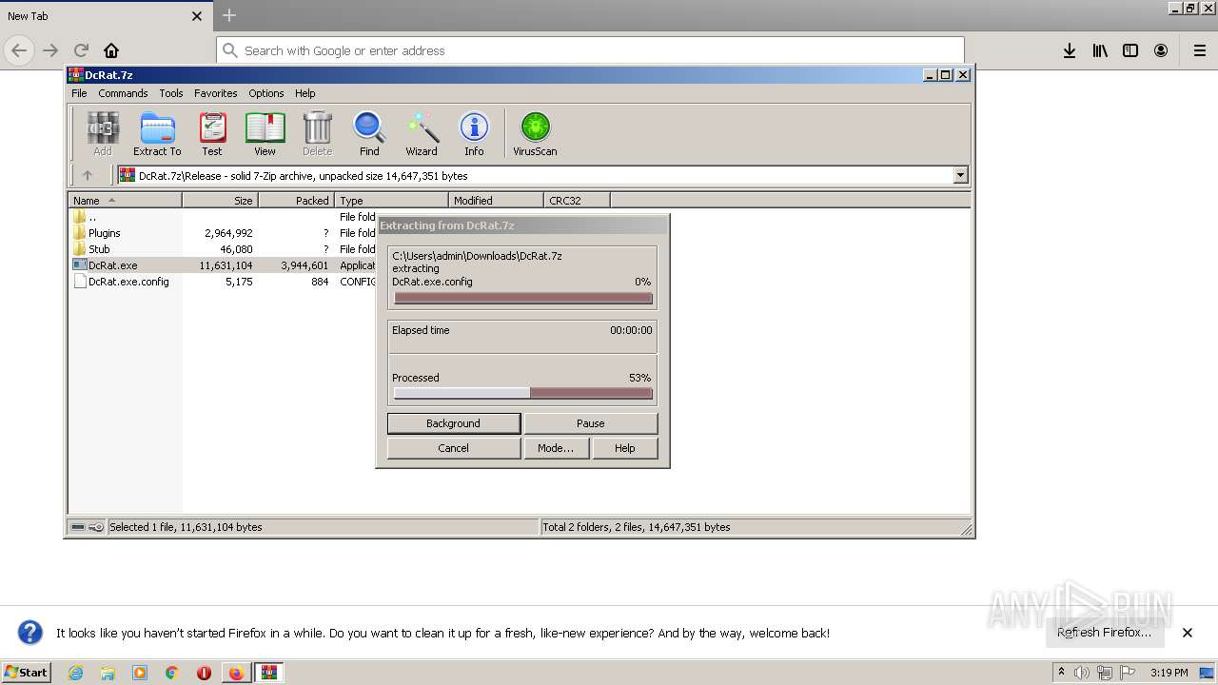Open the Firefox account icon
Screen dimensions: 1218x685
pos(1161,50)
